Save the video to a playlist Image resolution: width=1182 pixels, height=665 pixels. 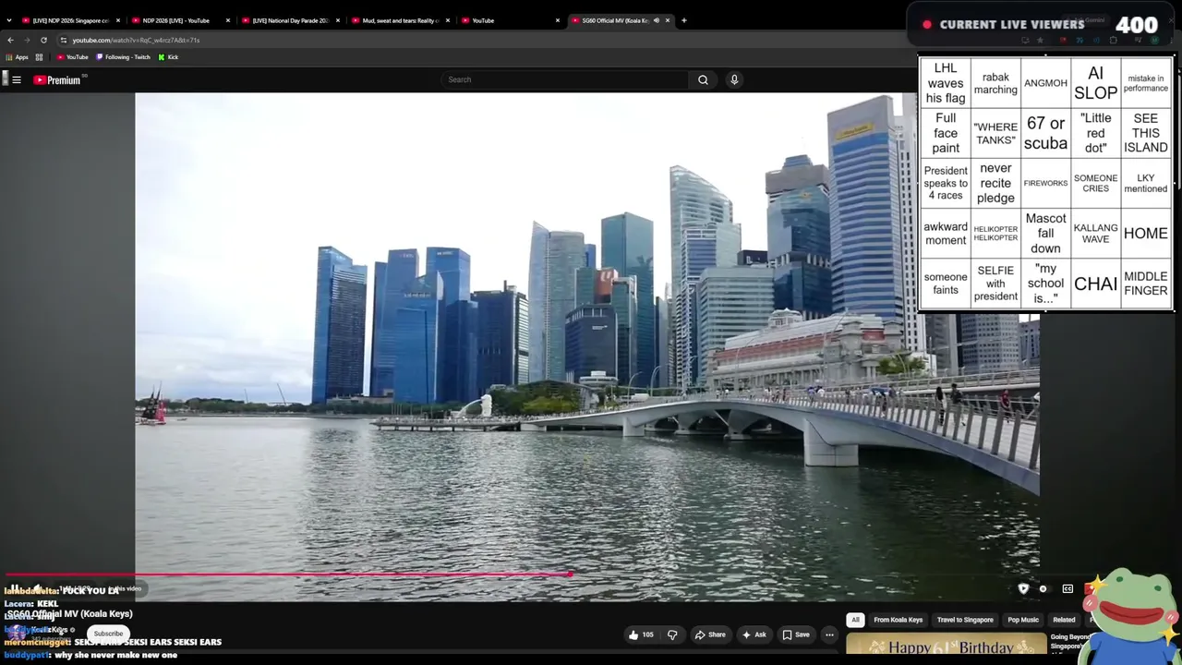(x=796, y=635)
